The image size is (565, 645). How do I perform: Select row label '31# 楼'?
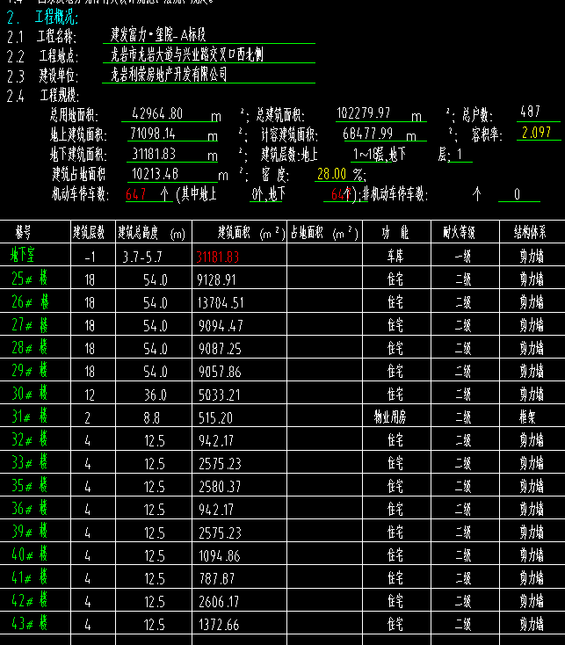(x=29, y=417)
